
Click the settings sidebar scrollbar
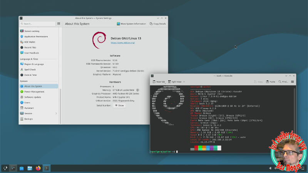tap(60, 106)
